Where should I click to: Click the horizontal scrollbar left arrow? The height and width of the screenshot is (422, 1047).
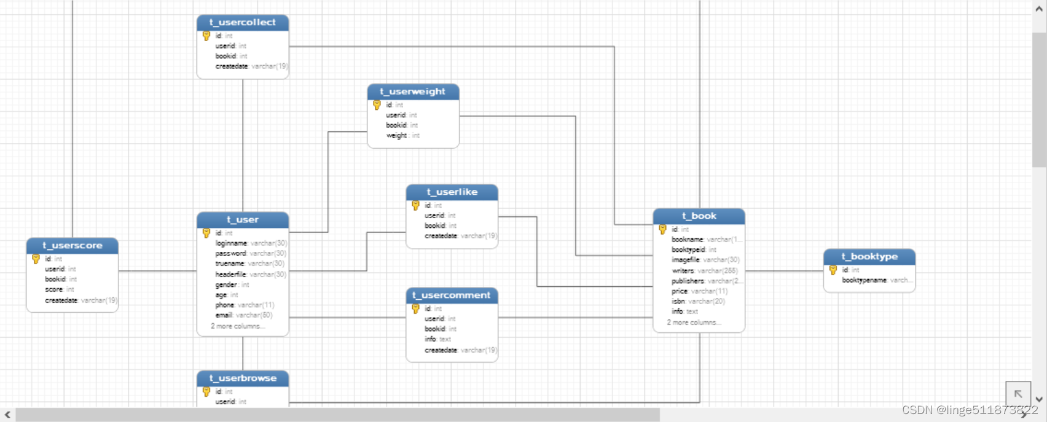click(x=7, y=415)
